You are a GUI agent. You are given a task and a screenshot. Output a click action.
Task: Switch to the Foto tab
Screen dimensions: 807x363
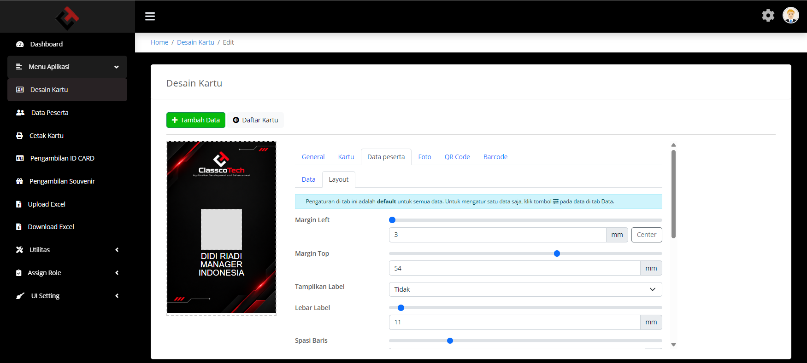(x=424, y=157)
